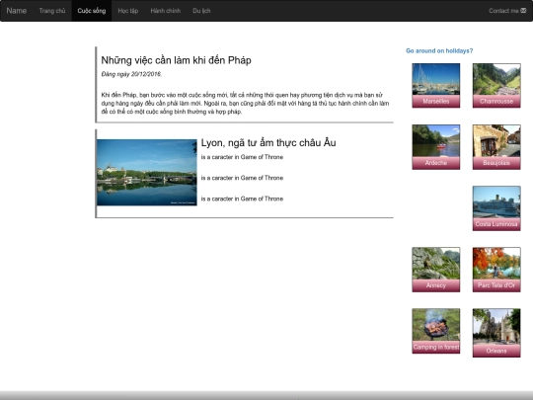Open the Parc Tete d'Or autumn photo
533x400 pixels.
click(x=496, y=264)
